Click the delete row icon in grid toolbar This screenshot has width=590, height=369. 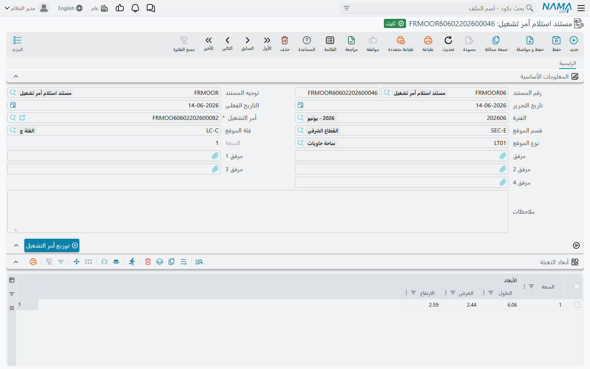[148, 262]
